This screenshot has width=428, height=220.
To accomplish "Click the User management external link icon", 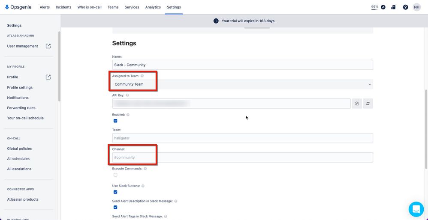I will (48, 46).
